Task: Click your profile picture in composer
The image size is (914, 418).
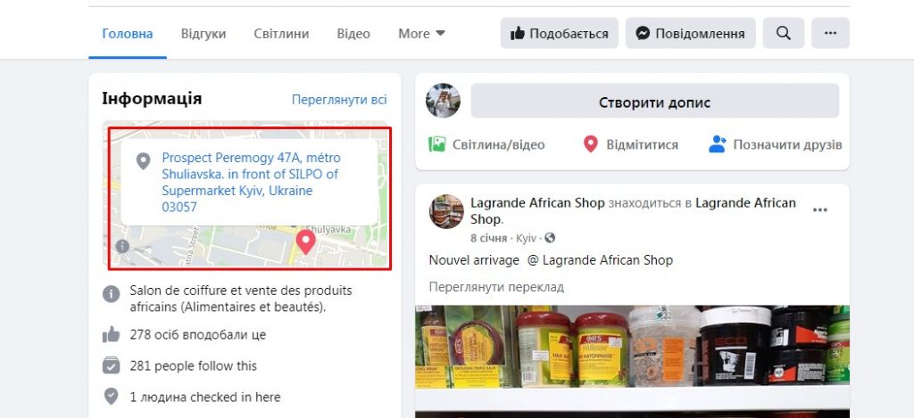Action: [x=443, y=101]
